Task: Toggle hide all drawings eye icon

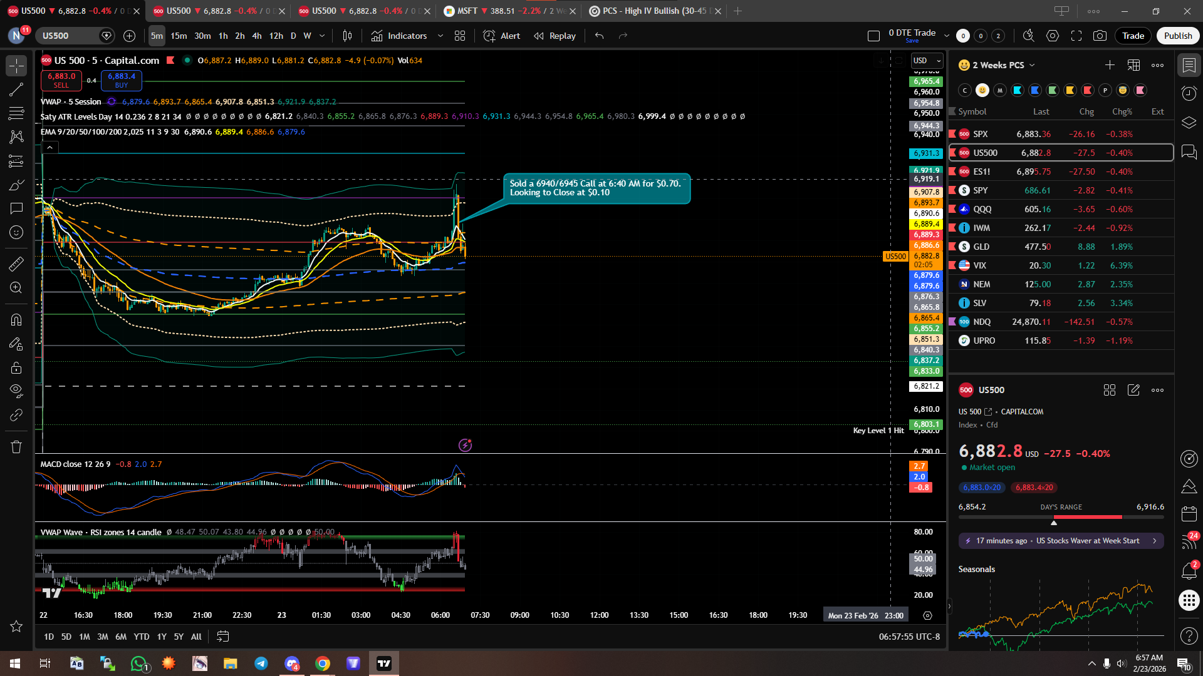Action: 16,391
